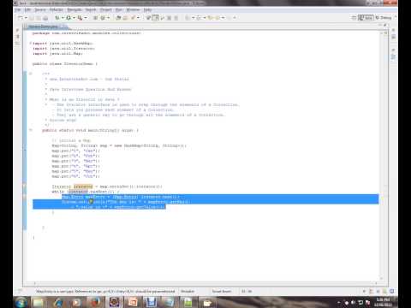Open the Refactor menu

[x=57, y=9]
